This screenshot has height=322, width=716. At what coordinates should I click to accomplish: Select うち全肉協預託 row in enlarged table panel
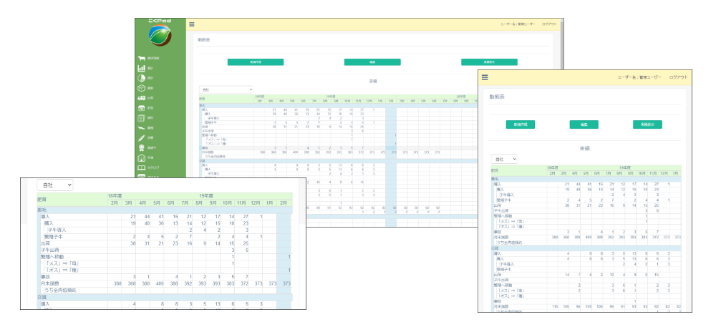tap(60, 290)
